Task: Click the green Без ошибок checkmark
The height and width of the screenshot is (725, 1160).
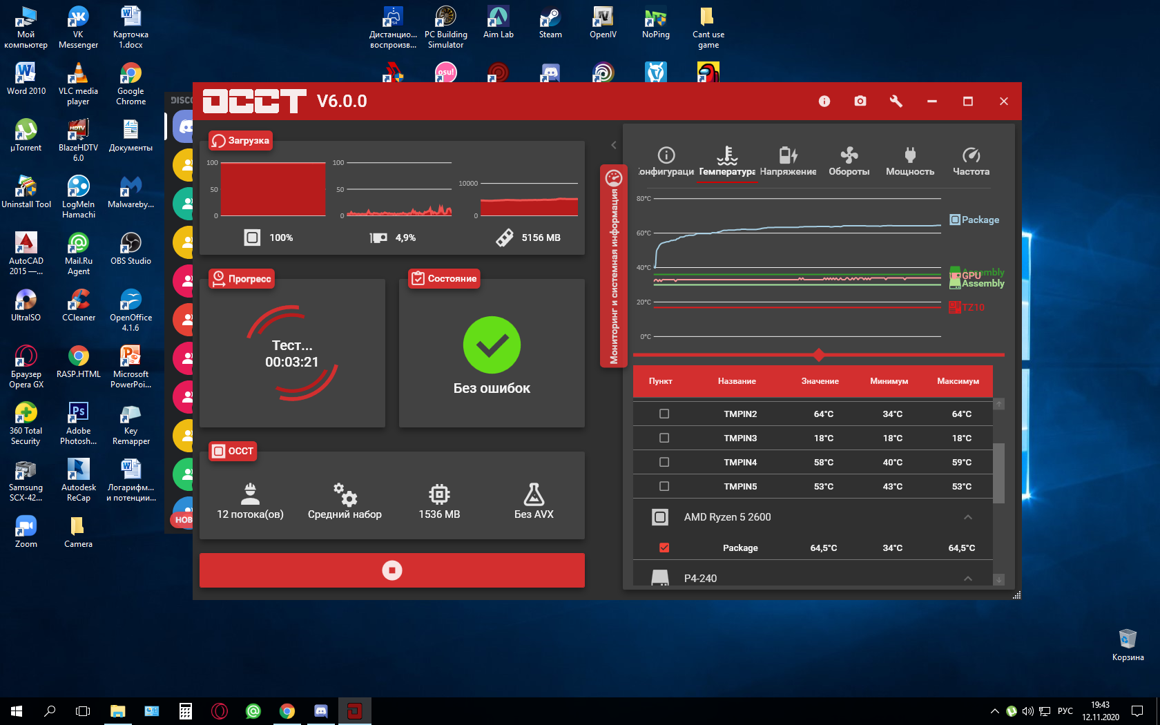Action: (x=492, y=345)
